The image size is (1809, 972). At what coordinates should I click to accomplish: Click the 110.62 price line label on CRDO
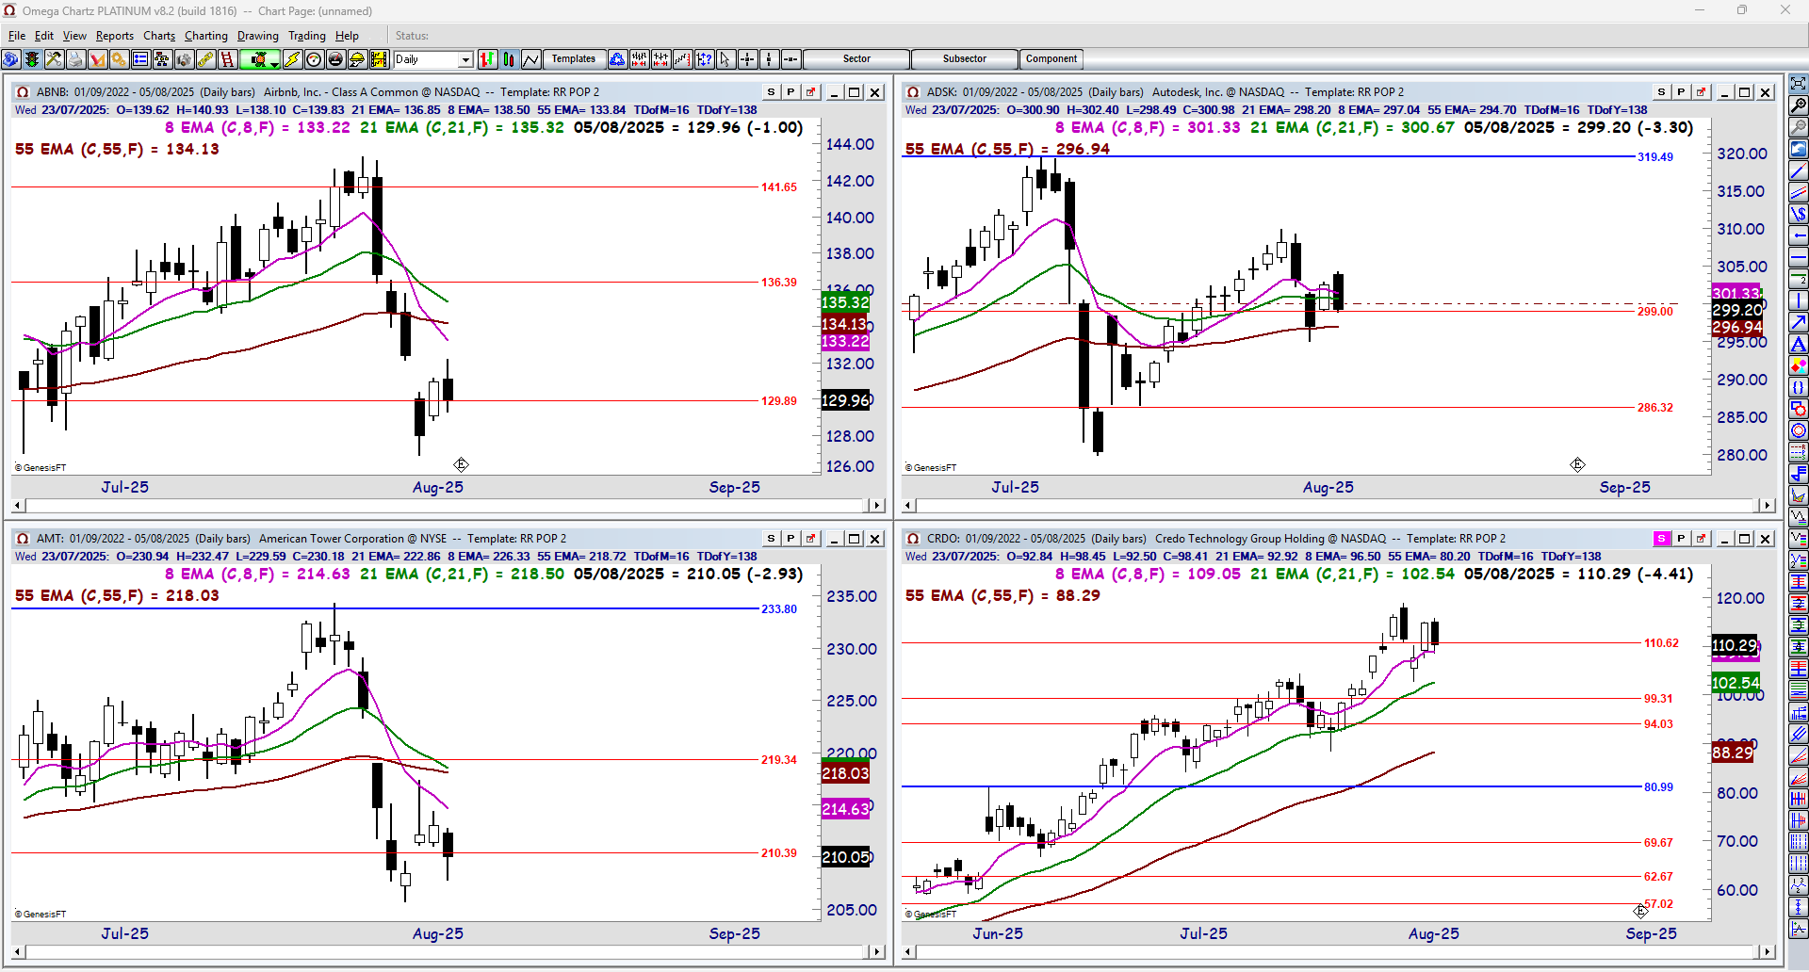1662,643
